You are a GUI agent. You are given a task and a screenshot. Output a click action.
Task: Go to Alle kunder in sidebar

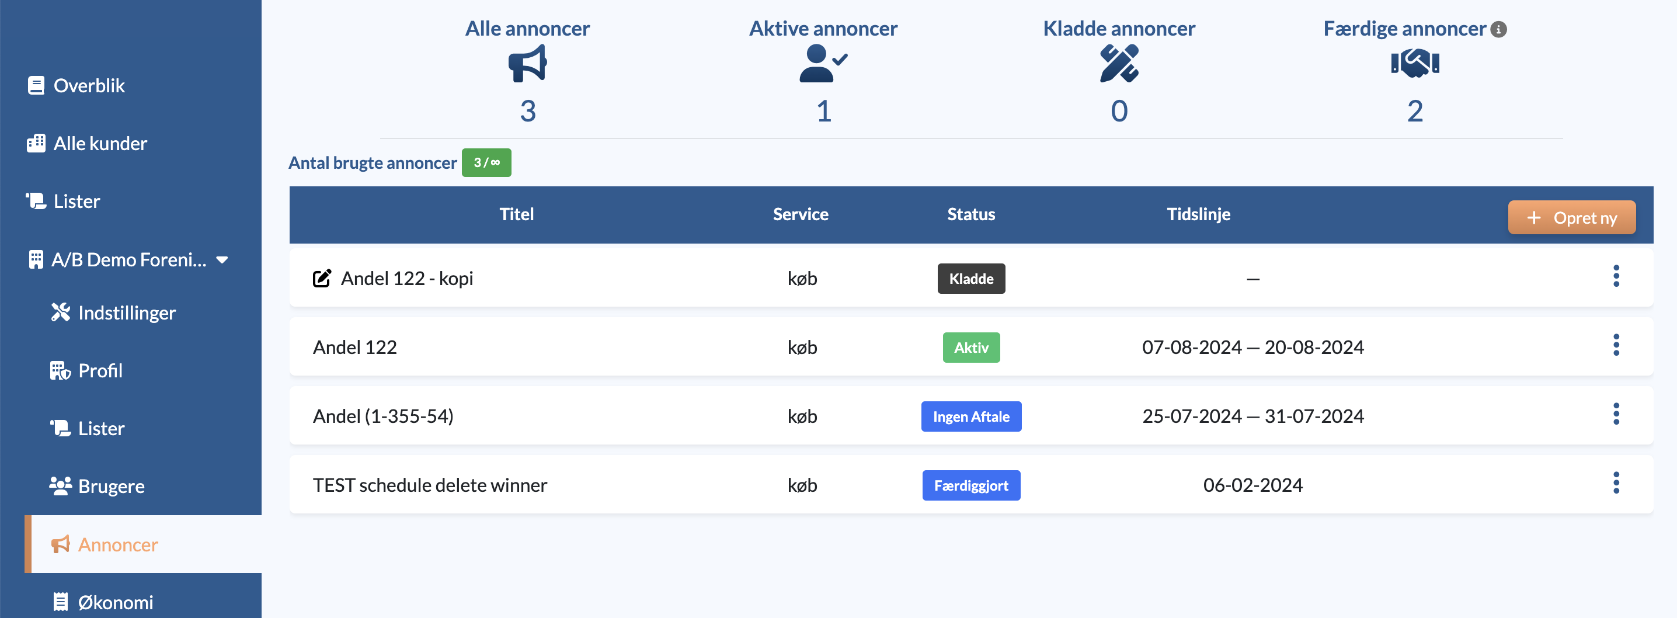87,143
